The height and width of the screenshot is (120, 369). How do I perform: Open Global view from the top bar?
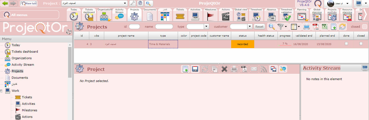[x=241, y=15]
